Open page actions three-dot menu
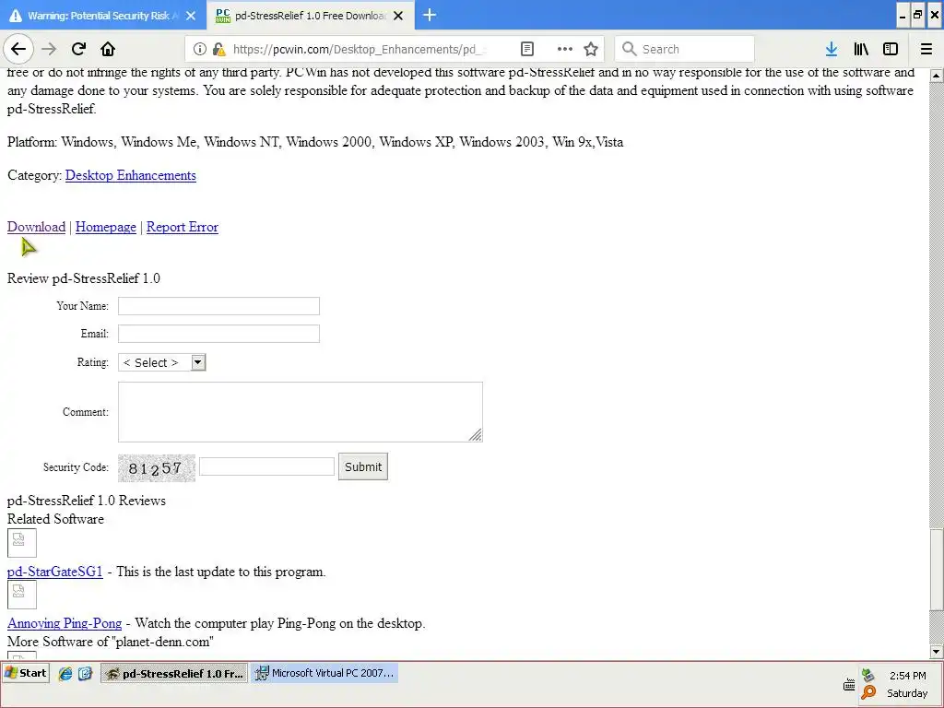 click(x=565, y=49)
